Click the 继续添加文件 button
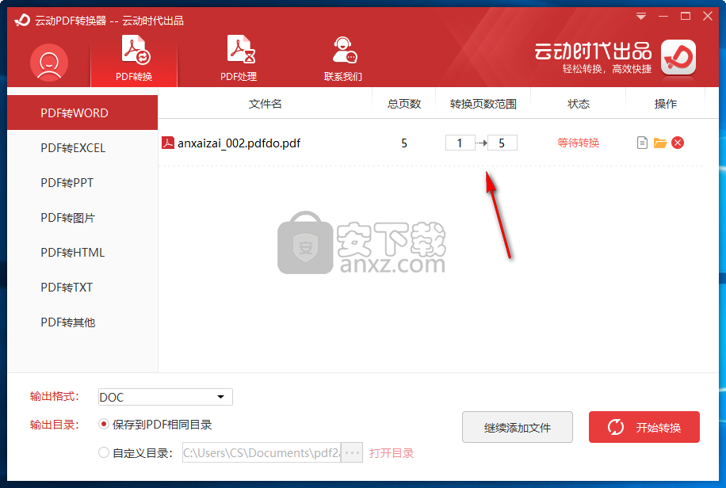726x488 pixels. point(518,427)
